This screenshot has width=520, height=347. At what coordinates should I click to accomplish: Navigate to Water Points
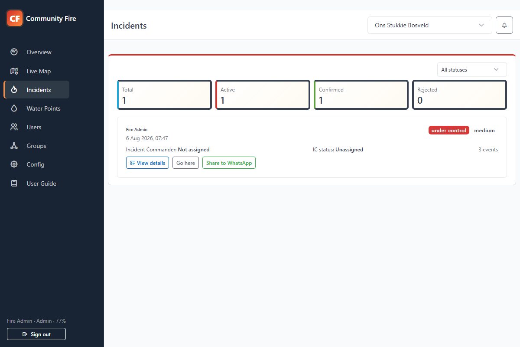[x=36, y=108]
